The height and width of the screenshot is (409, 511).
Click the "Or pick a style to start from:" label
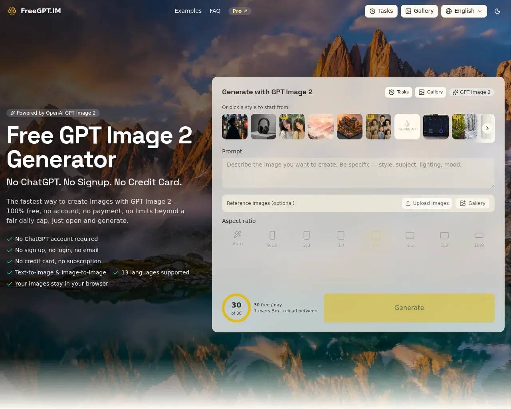pos(256,107)
